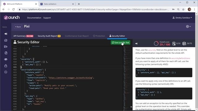
Task: Click "type": "oauth2" line in editor
Action: pos(36,75)
